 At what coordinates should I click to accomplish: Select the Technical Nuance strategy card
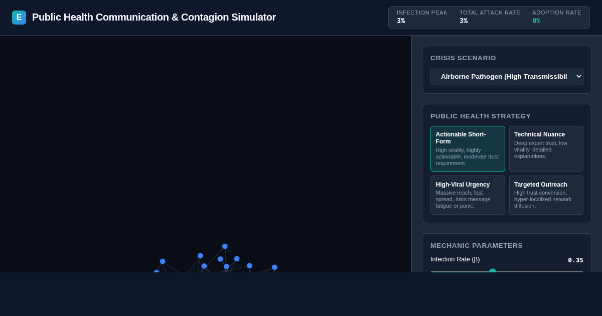coord(546,149)
